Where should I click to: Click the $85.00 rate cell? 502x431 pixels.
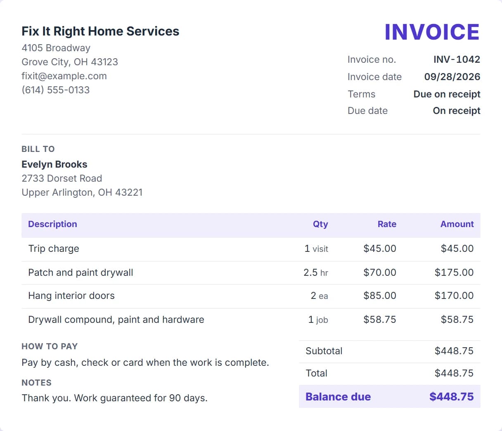(x=380, y=296)
